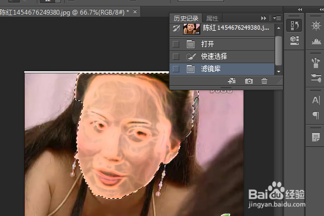Viewport: 324px width, 216px height.
Task: Open the Histogram panel icon
Action: [x=316, y=42]
